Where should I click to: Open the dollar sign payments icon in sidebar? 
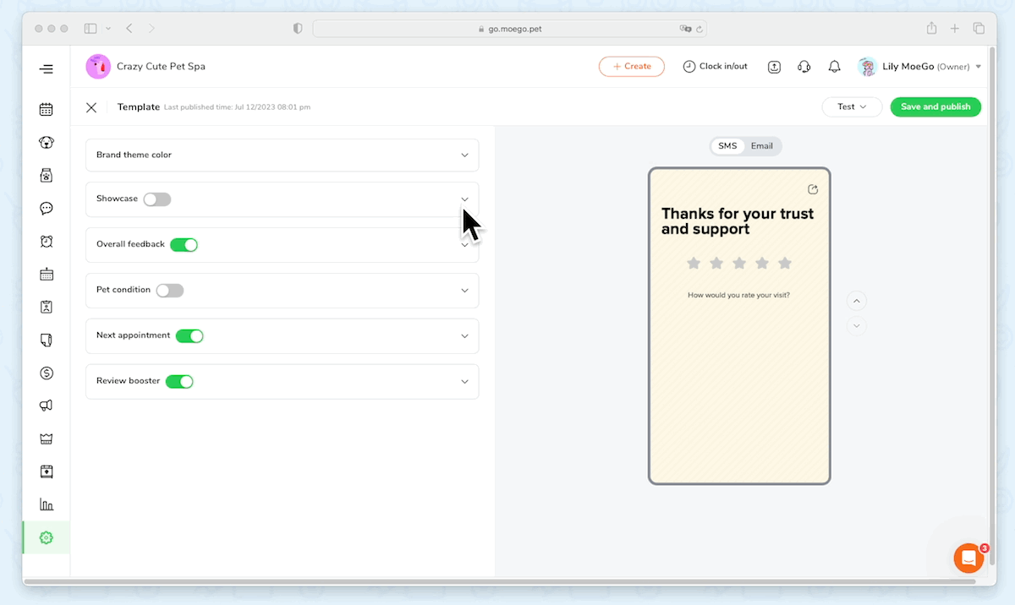coord(47,373)
